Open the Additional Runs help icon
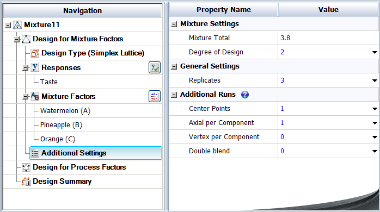The width and height of the screenshot is (380, 212). [245, 95]
